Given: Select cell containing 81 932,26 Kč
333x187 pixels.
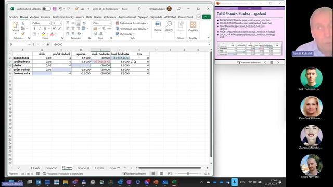Looking at the screenshot, I should 120,58.
